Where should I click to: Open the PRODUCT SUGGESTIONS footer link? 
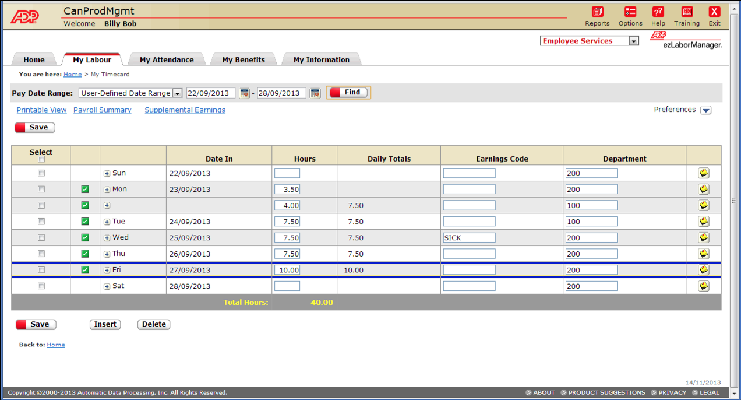pos(607,393)
